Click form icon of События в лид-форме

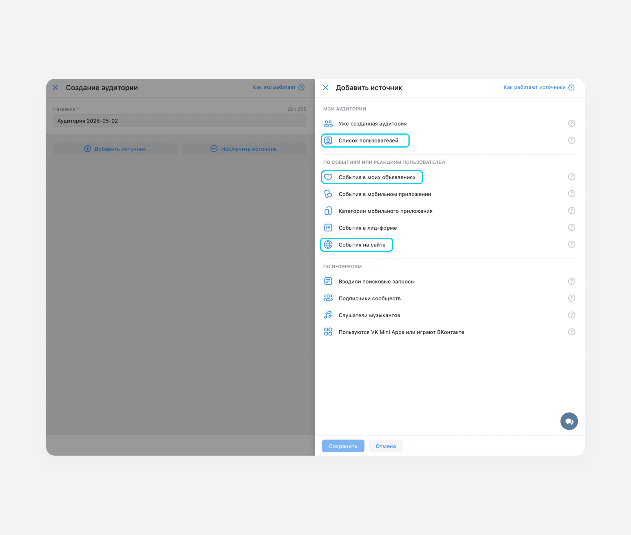[x=328, y=228]
